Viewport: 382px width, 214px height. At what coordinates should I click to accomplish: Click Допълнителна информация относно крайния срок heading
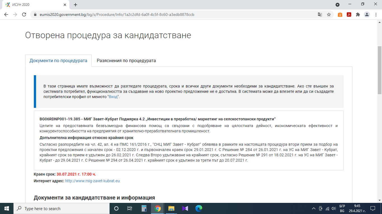coord(86,138)
